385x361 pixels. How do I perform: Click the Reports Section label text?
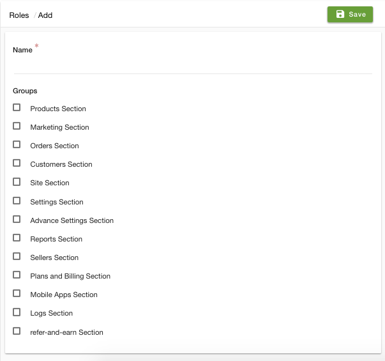[x=56, y=239]
